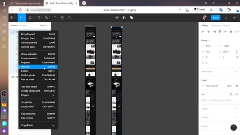Expand the Plugins submenu

(x=38, y=95)
